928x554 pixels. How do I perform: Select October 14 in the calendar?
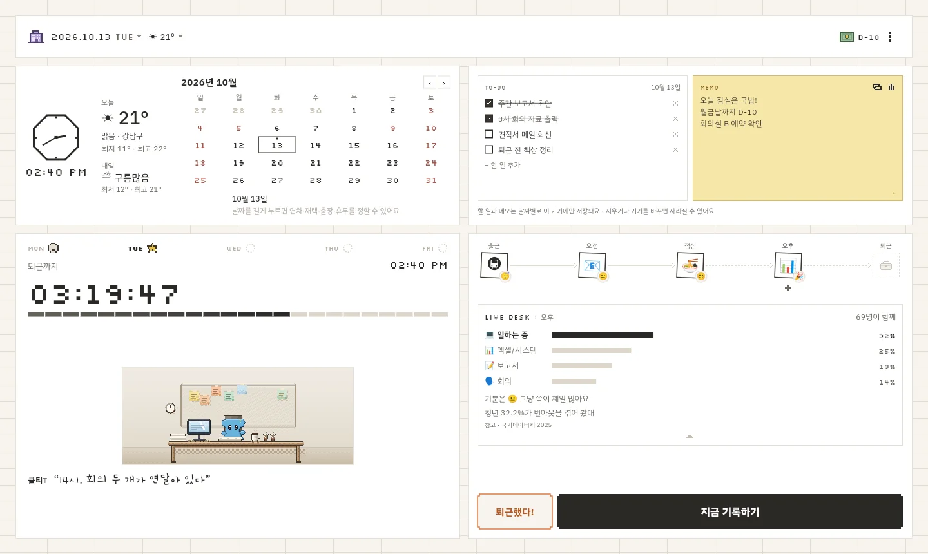point(316,145)
